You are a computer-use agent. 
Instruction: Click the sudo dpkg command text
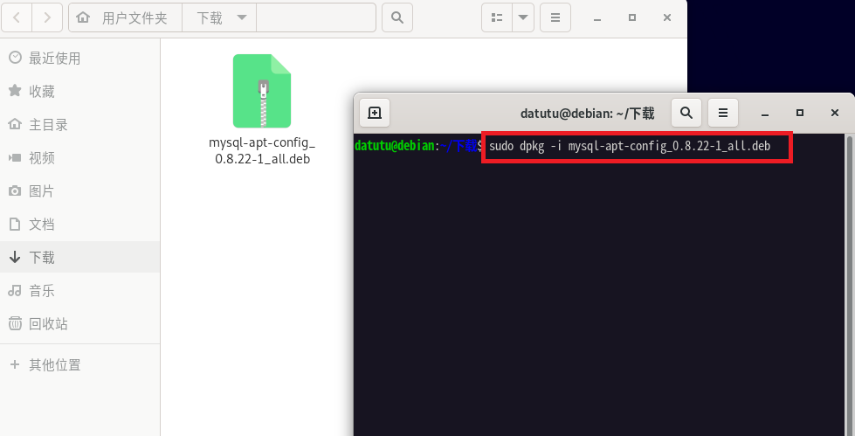tap(630, 146)
